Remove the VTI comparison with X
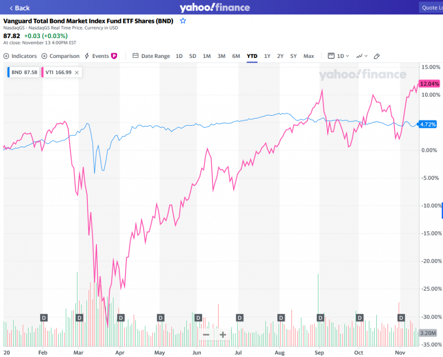443x357 pixels. pos(77,73)
